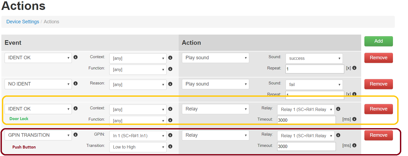This screenshot has width=408, height=156.
Task: Click info icon beside Push Button timeout field
Action: pyautogui.click(x=354, y=146)
